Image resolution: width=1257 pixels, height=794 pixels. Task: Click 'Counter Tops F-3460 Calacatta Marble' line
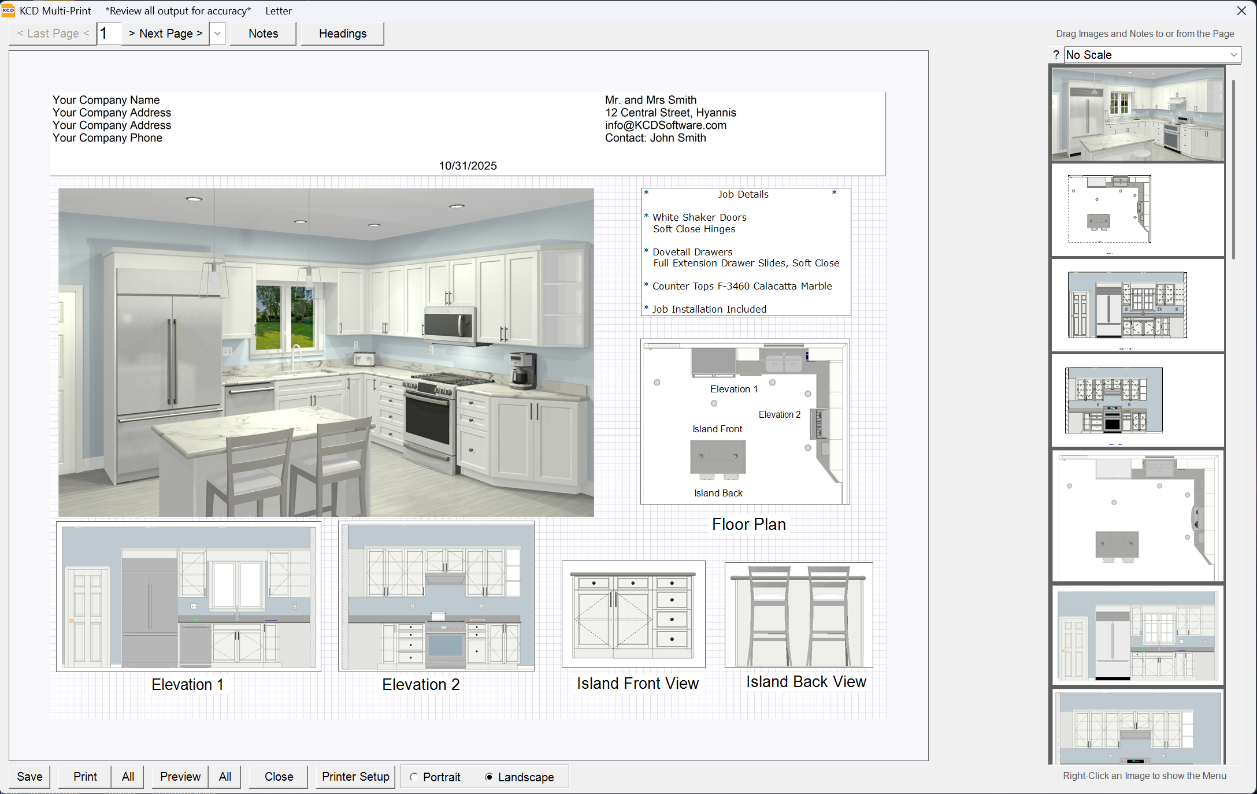click(742, 286)
